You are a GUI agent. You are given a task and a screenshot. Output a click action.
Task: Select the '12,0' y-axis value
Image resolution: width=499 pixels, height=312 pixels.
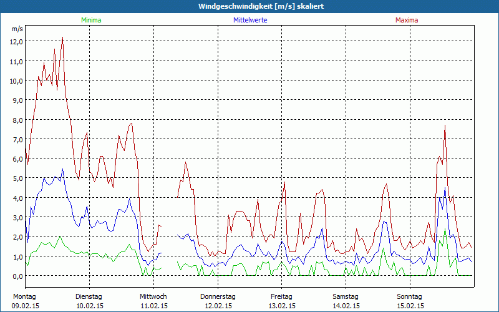(17, 42)
